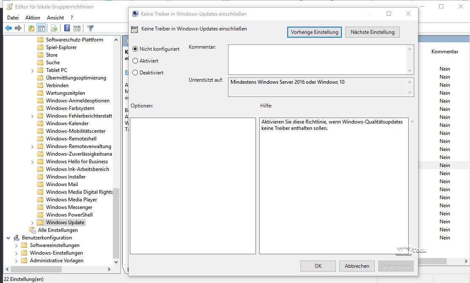Select the Deaktiviert radio button
The image size is (470, 283).
point(135,73)
